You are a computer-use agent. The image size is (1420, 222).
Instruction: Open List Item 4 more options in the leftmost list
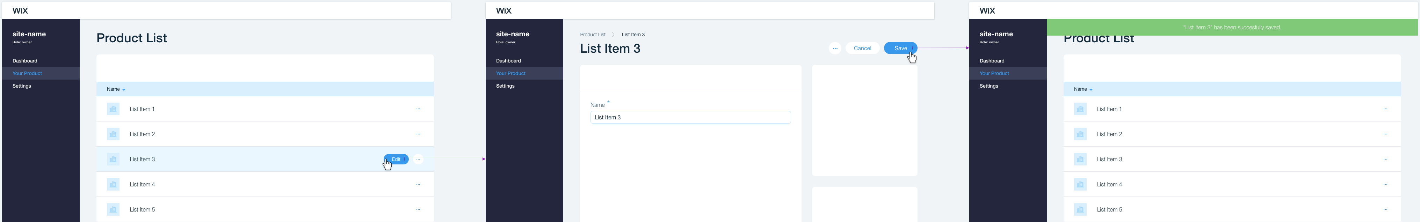tap(418, 185)
